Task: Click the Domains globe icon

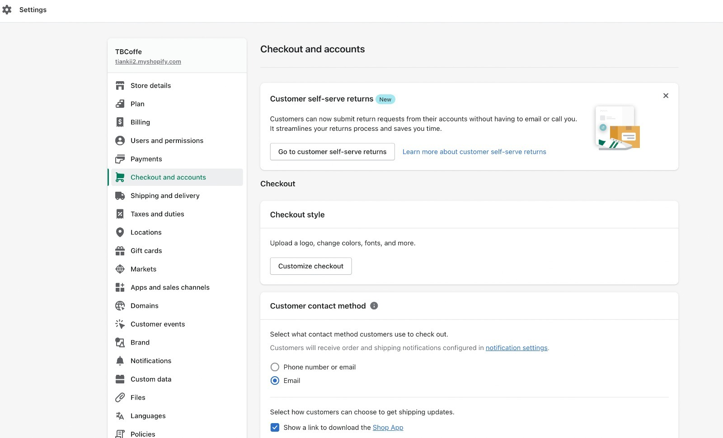Action: 120,306
